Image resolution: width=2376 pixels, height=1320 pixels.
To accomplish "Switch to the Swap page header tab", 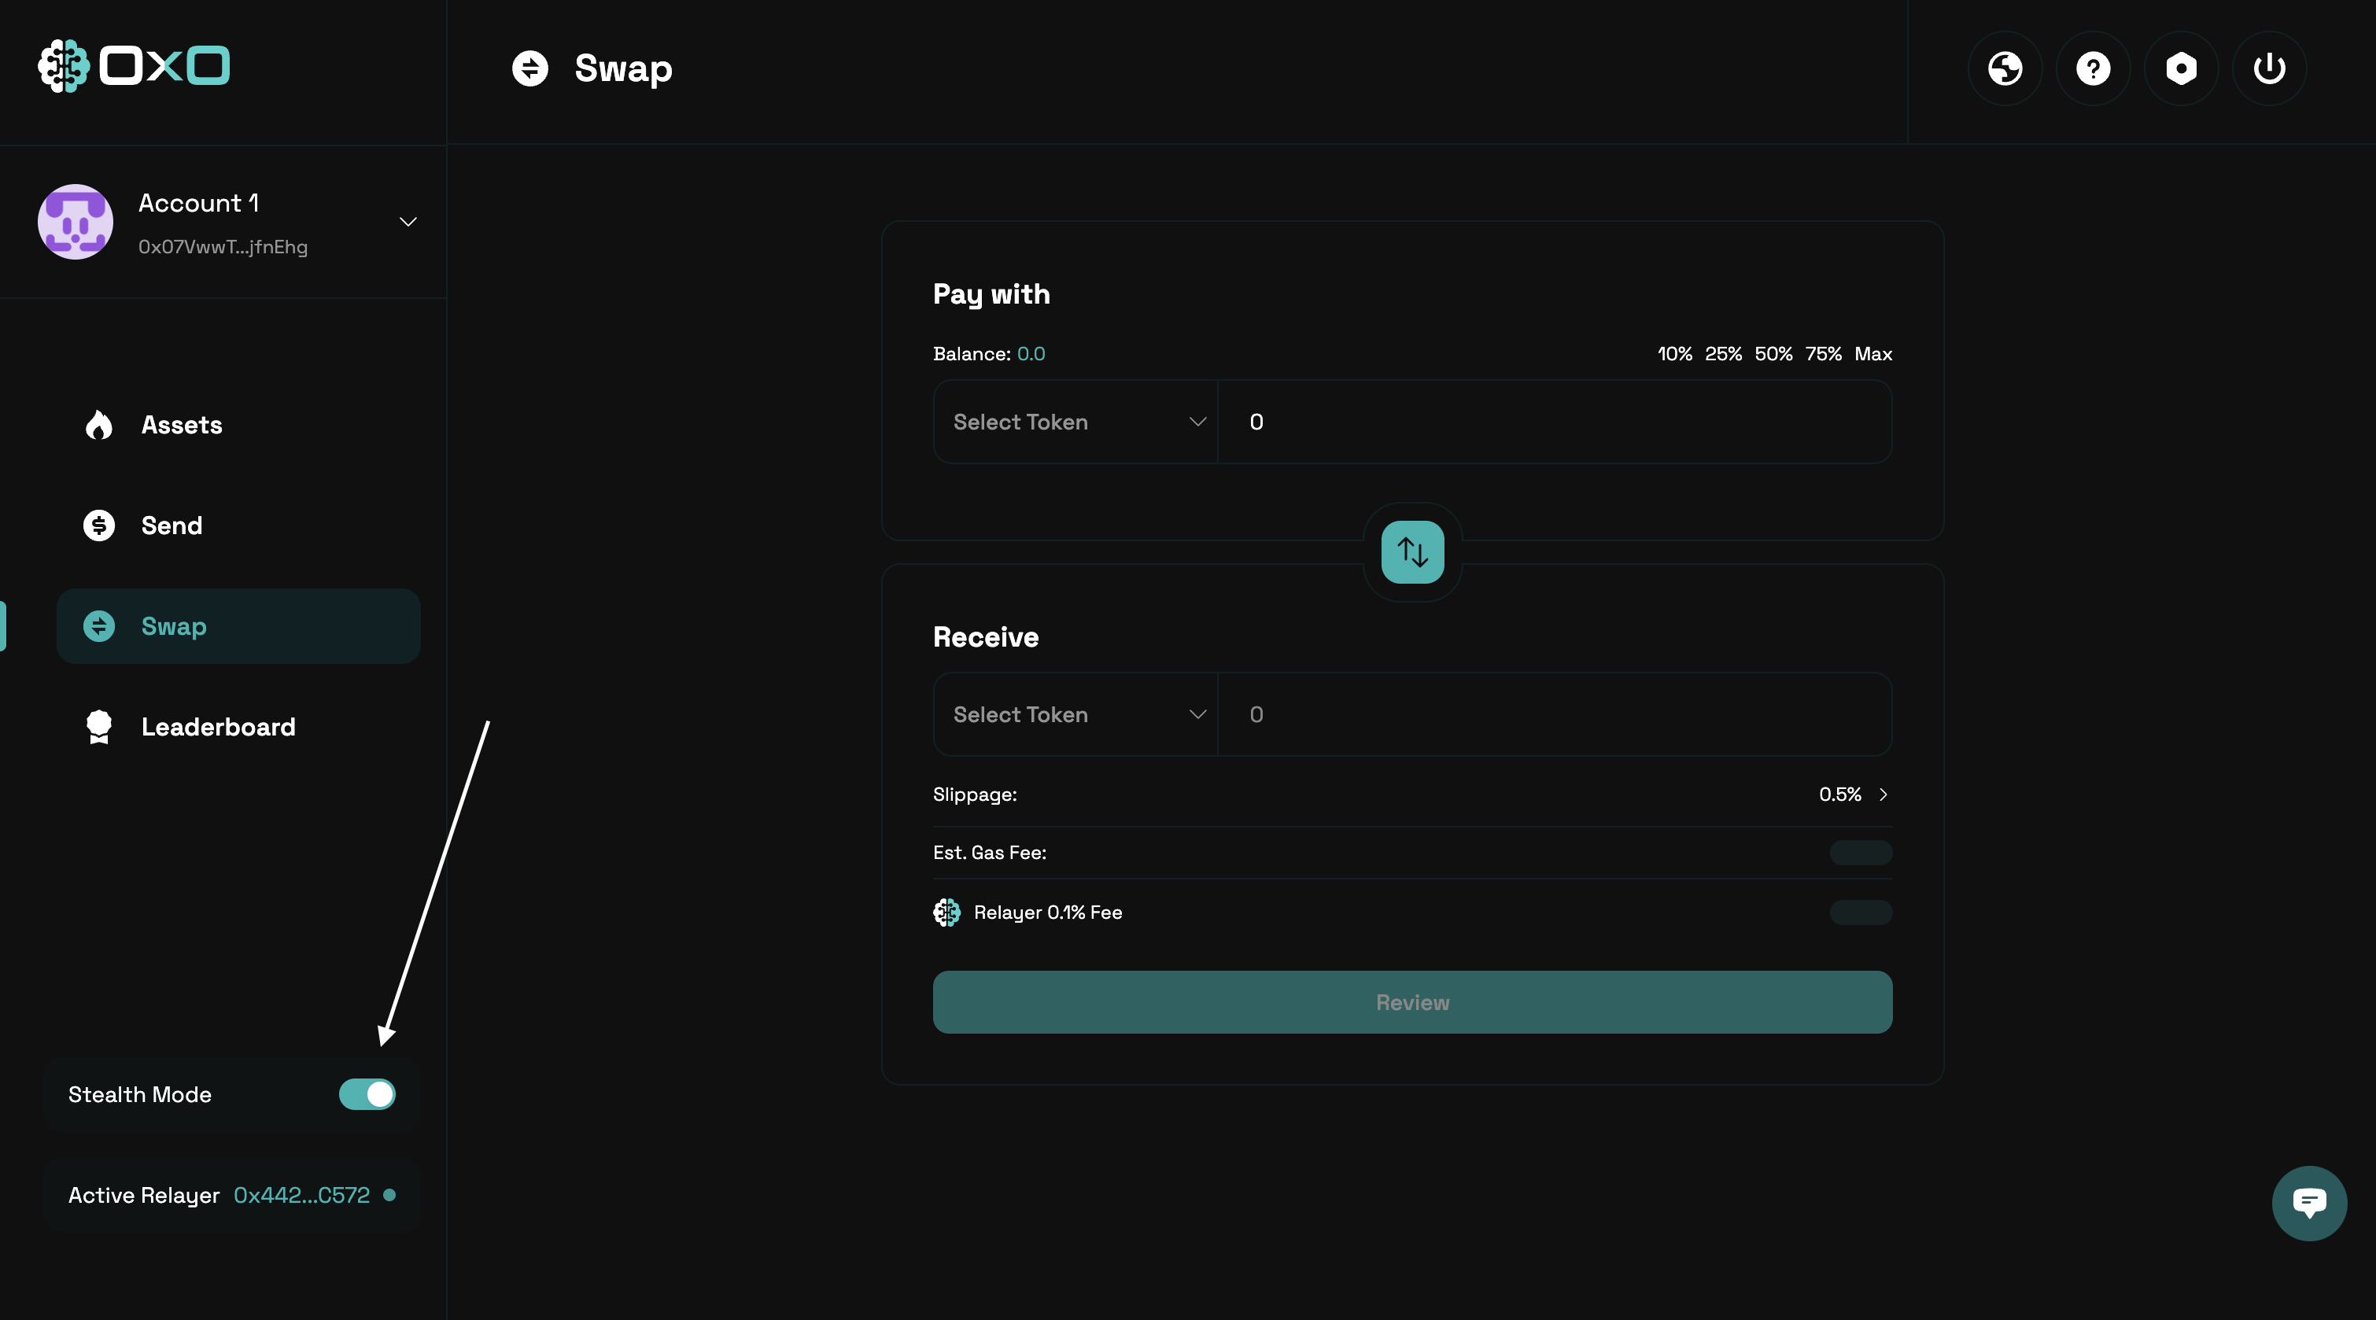I will click(x=591, y=68).
